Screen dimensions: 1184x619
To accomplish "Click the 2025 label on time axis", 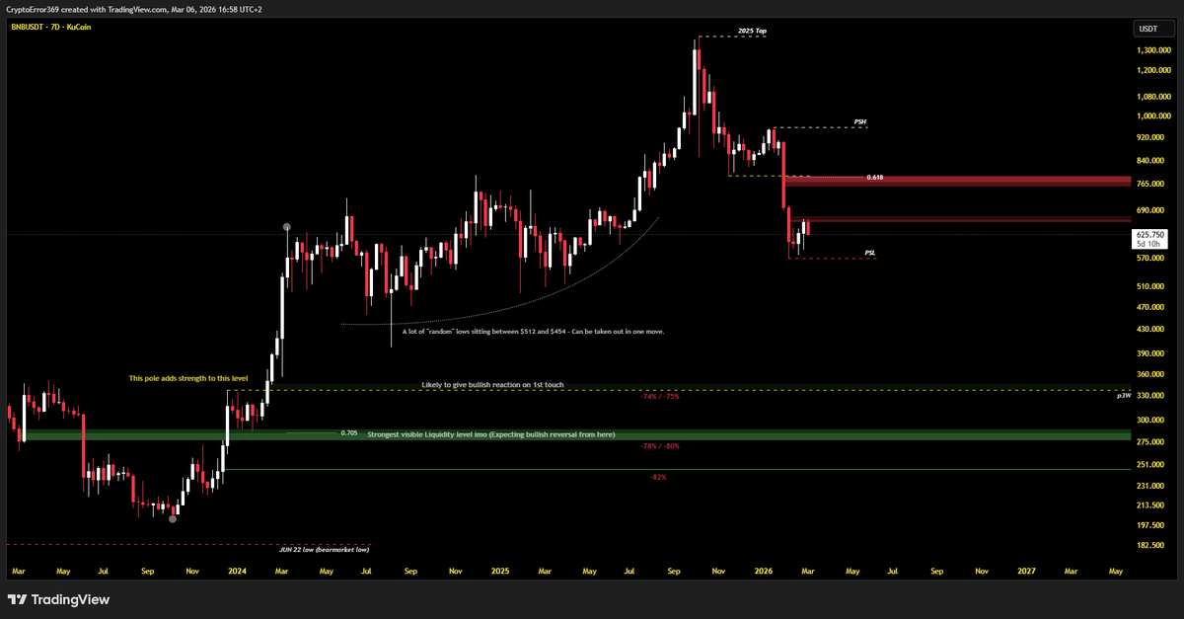I will click(500, 571).
